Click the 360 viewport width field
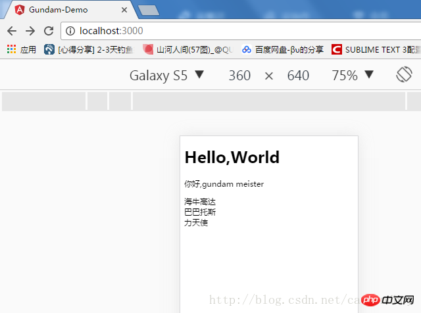Screen dimensions: 421x313 (x=239, y=75)
